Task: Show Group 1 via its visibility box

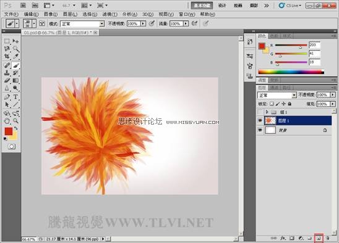Action: pyautogui.click(x=260, y=112)
